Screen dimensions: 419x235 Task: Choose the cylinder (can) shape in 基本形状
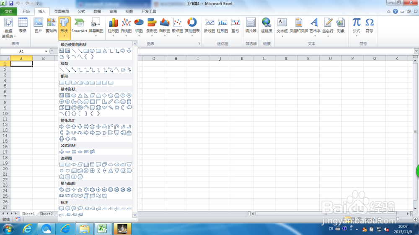tap(129, 102)
